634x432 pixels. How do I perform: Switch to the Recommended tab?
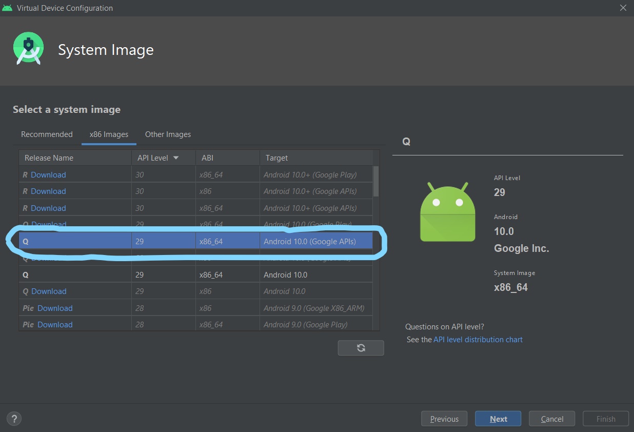(x=47, y=134)
